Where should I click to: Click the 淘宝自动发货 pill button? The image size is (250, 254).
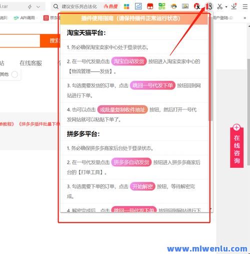[129, 61]
